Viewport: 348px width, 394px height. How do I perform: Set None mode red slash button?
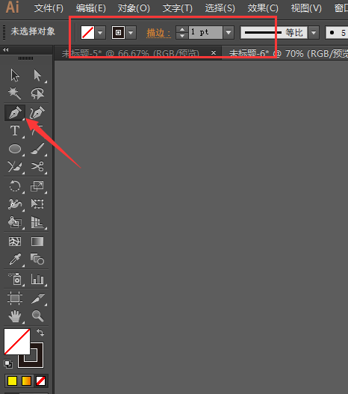tap(40, 381)
